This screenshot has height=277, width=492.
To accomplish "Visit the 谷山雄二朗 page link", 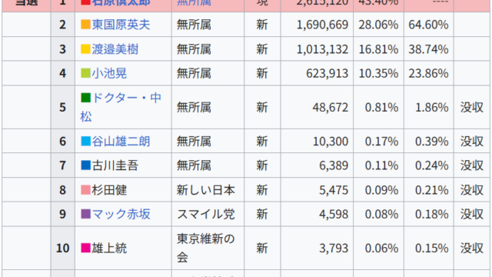I will click(121, 141).
